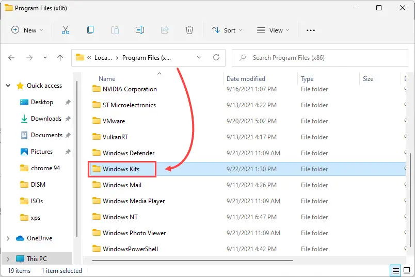Click the Delete trash can icon
This screenshot has width=415, height=277.
coord(189,30)
